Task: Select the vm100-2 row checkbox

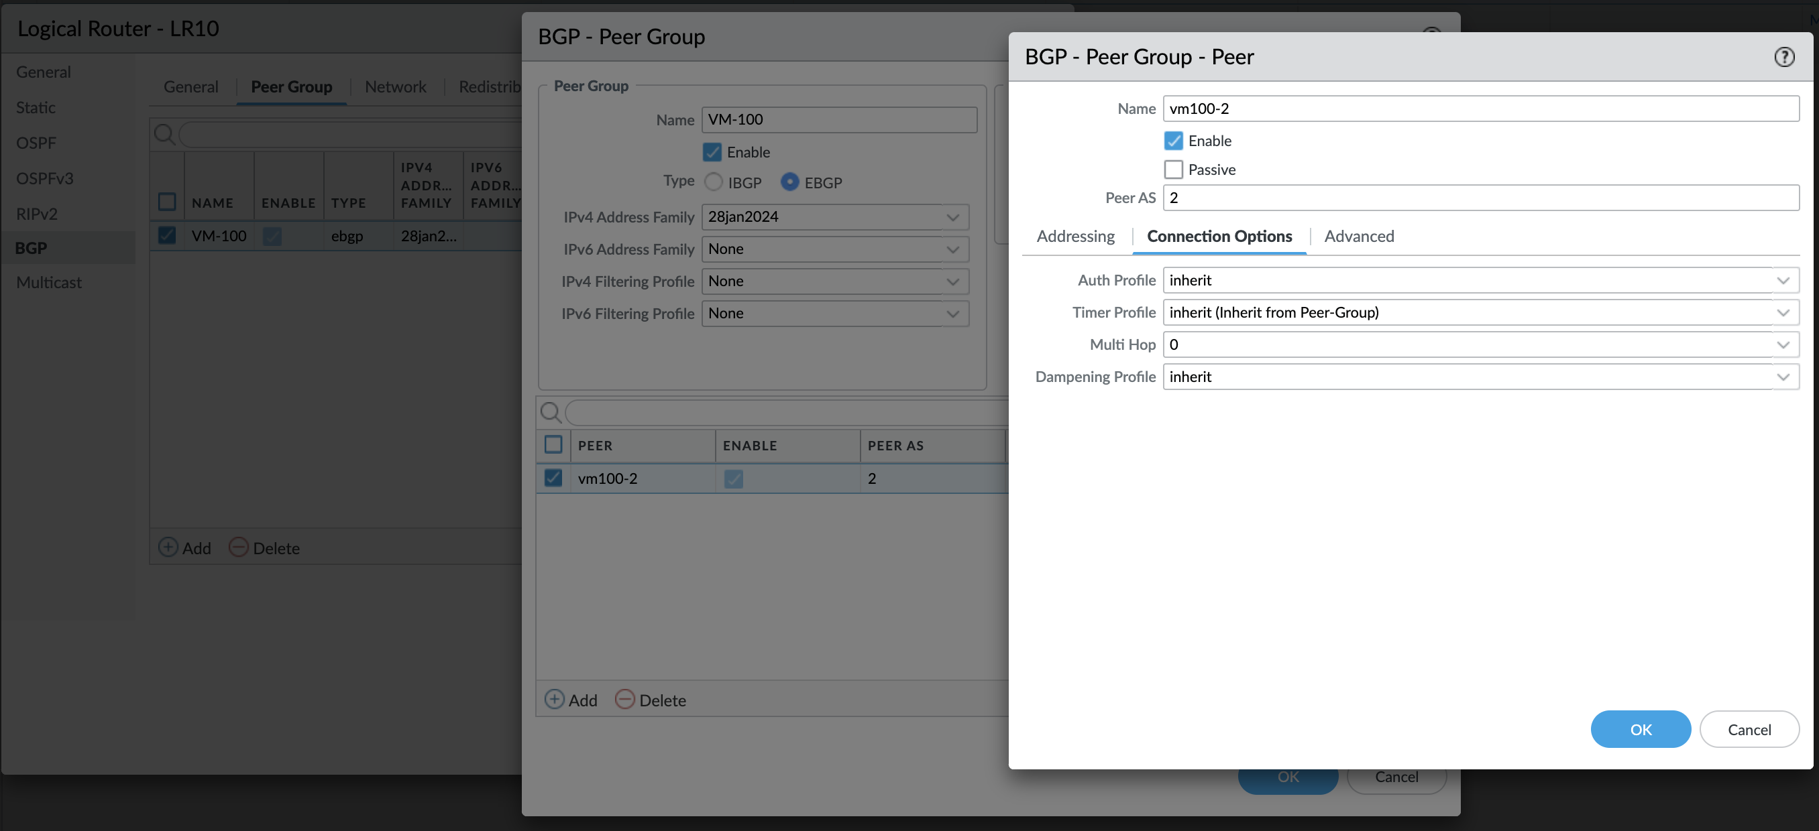Action: [x=553, y=478]
